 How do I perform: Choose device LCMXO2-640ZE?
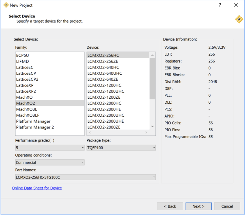point(118,79)
